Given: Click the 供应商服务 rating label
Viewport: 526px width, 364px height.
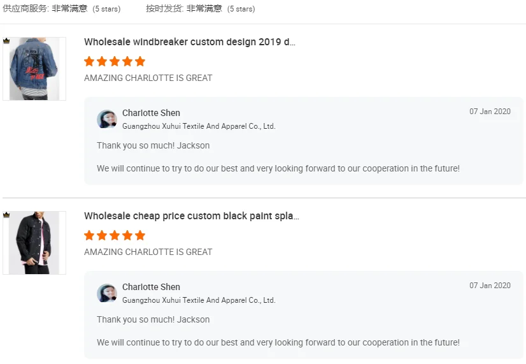Looking at the screenshot, I should (x=25, y=9).
